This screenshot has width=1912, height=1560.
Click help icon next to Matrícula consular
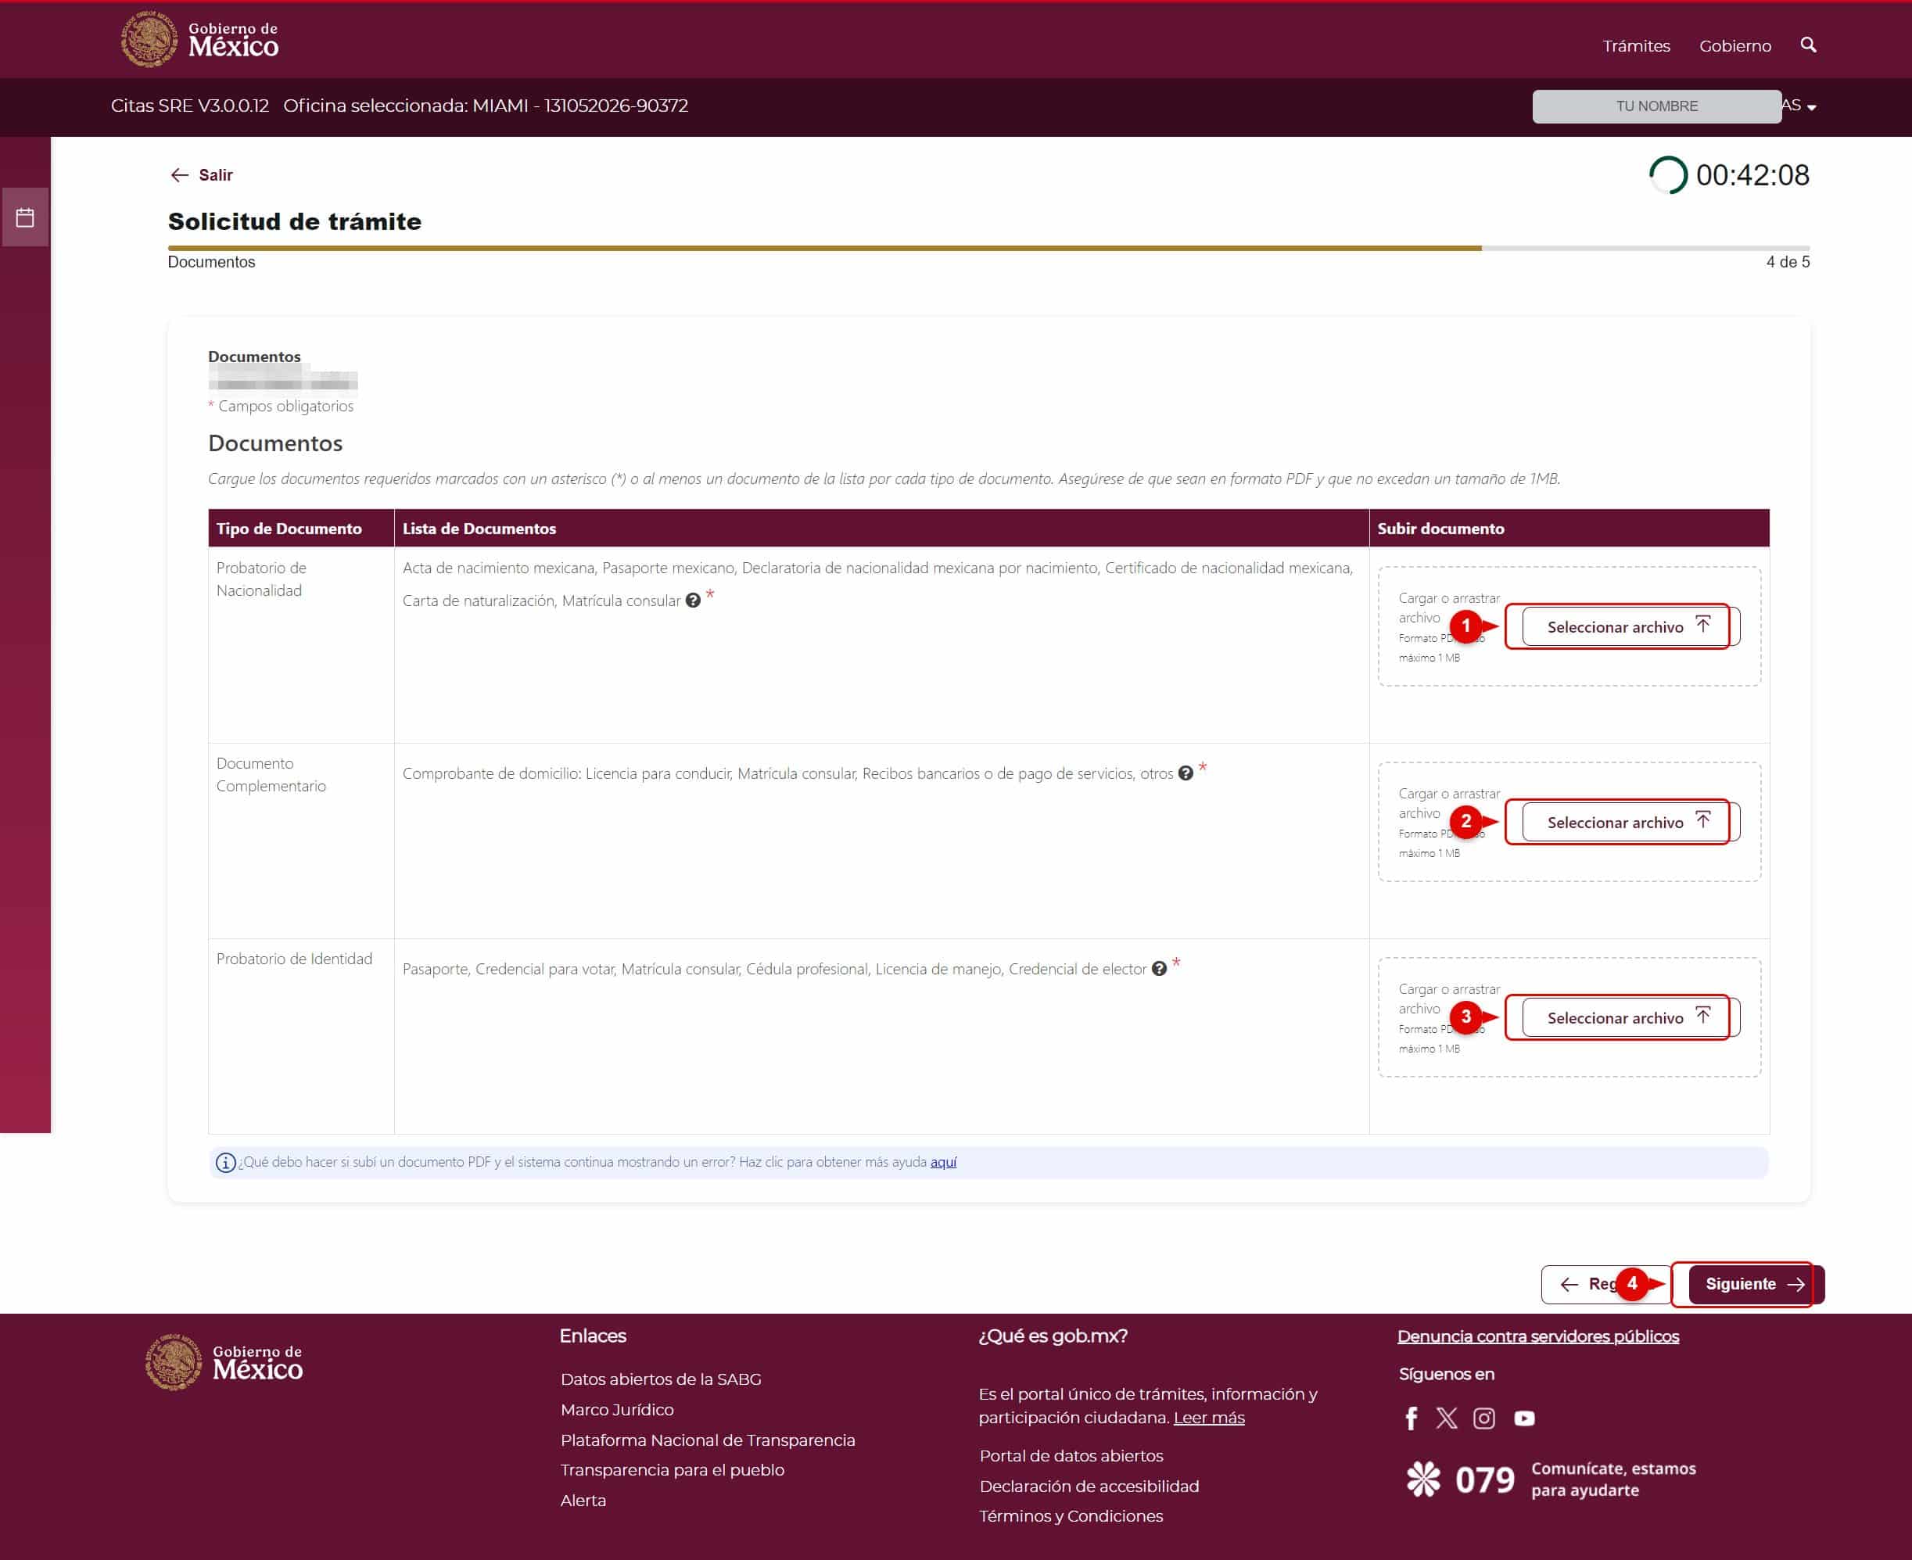coord(693,601)
